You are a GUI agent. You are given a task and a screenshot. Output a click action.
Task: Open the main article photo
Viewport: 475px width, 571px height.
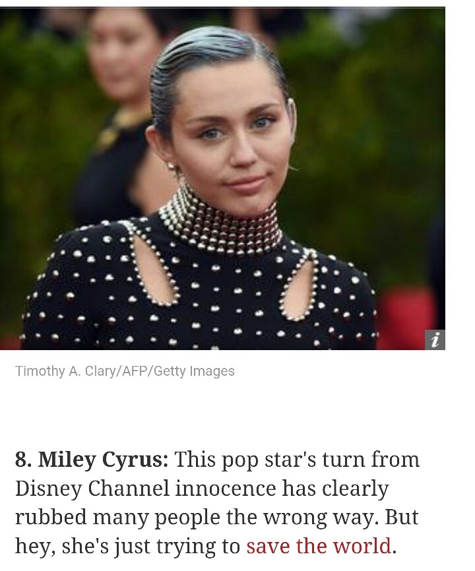click(222, 179)
